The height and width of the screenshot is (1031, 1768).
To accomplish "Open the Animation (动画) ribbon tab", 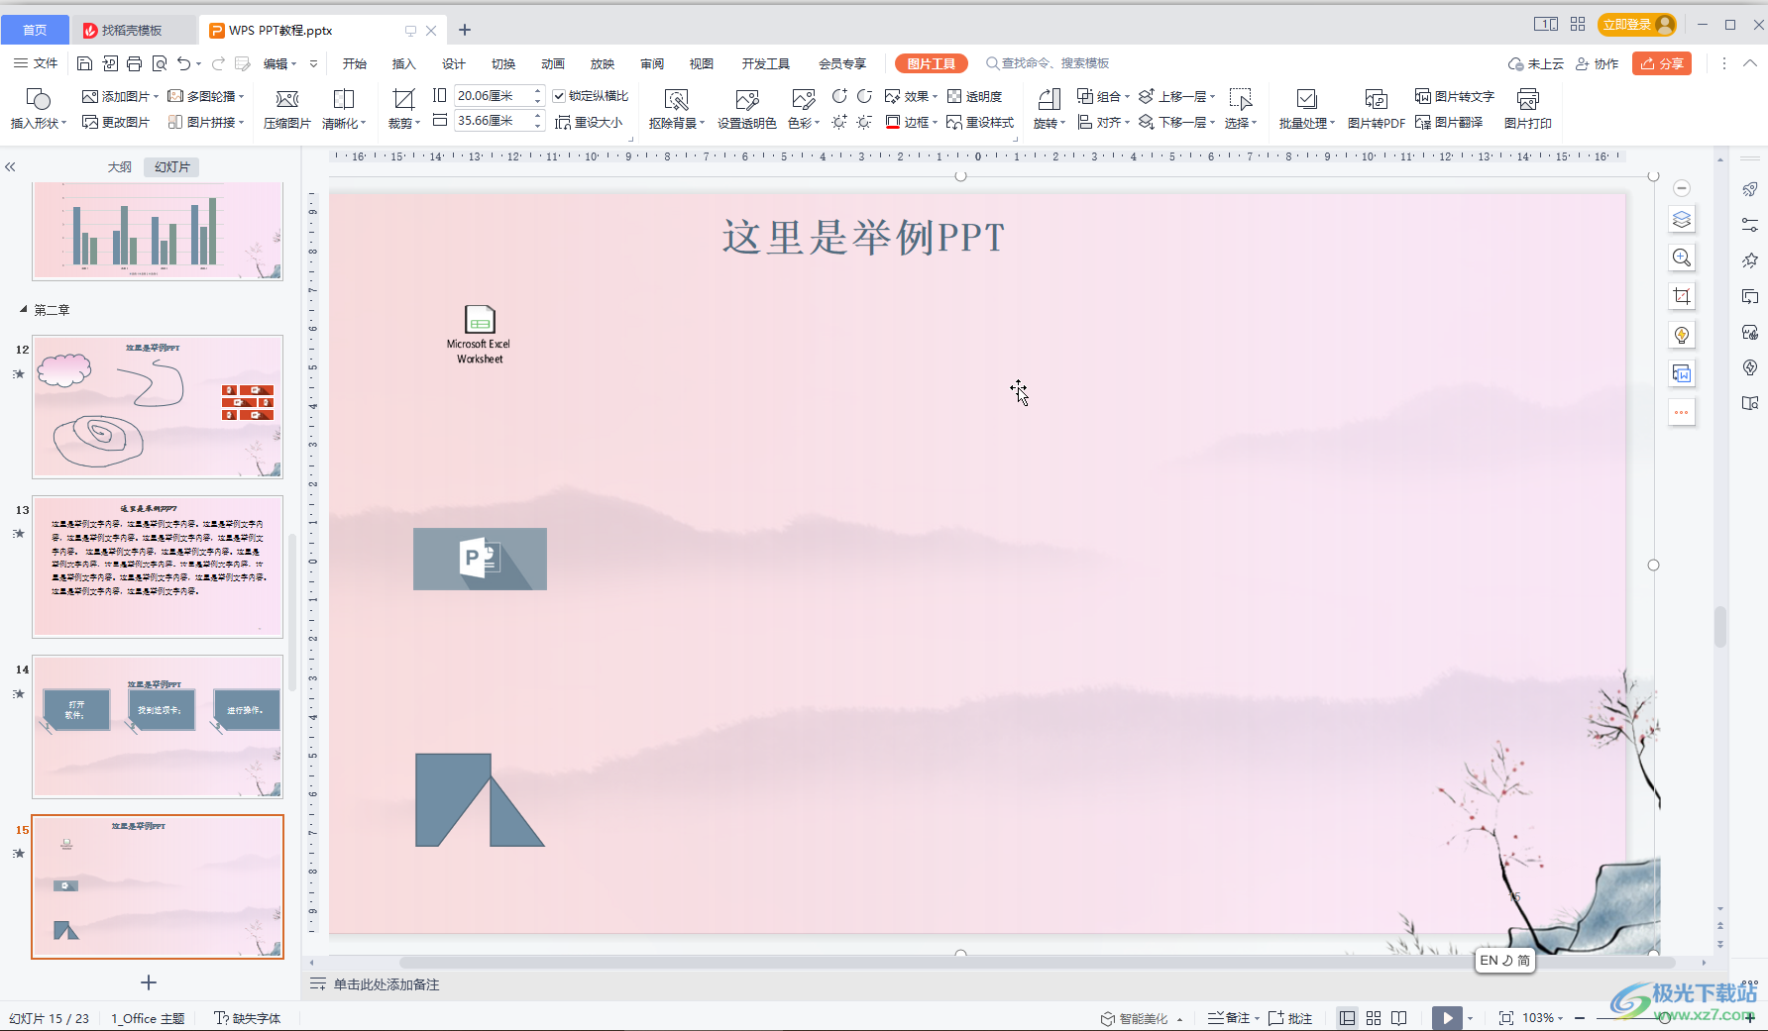I will (x=553, y=63).
